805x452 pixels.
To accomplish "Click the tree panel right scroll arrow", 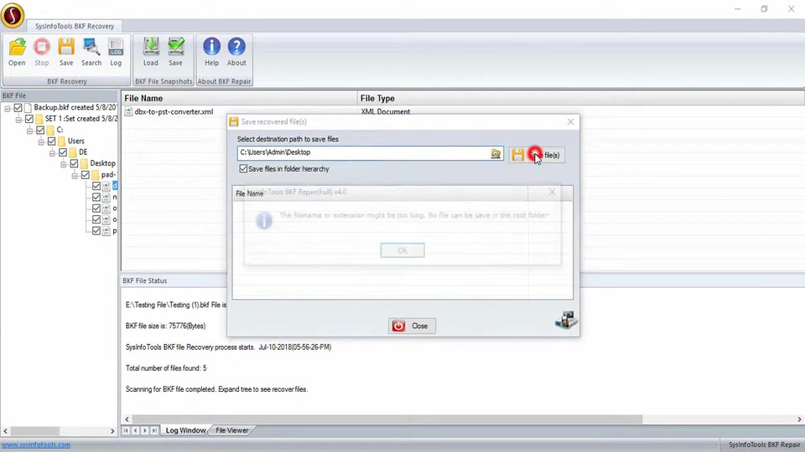I will (x=112, y=432).
